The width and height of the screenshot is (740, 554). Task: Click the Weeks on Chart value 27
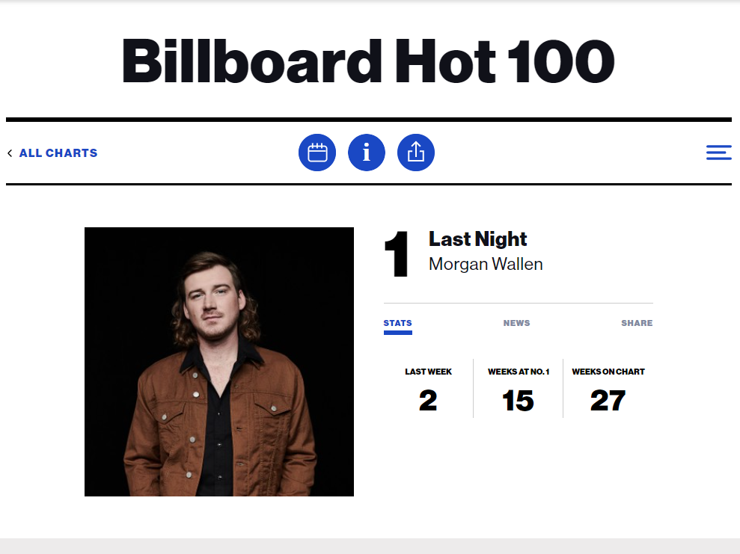tap(608, 401)
